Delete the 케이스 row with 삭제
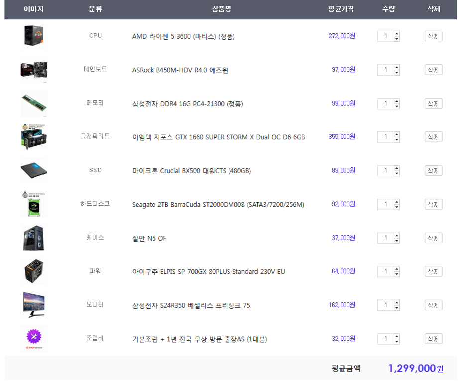The width and height of the screenshot is (458, 382). [x=433, y=238]
